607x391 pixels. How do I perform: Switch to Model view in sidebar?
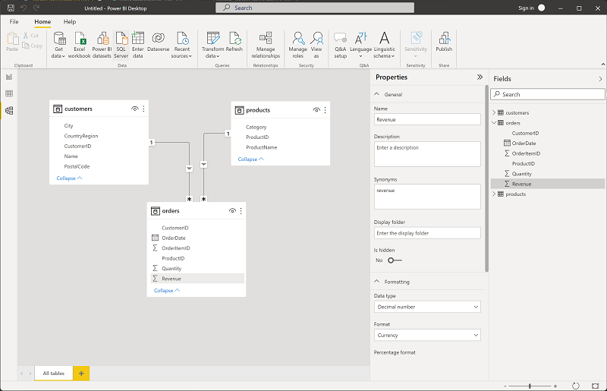click(x=9, y=110)
